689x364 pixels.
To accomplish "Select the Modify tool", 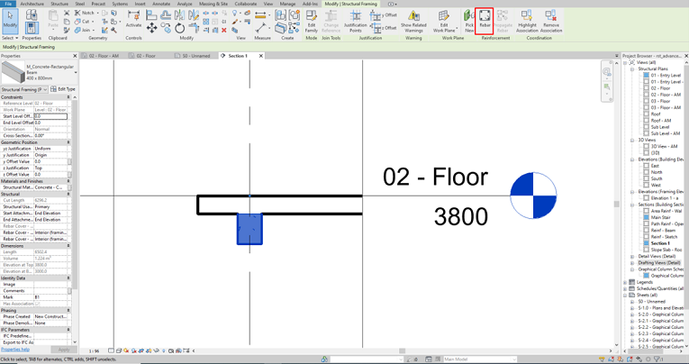I will 10,20.
